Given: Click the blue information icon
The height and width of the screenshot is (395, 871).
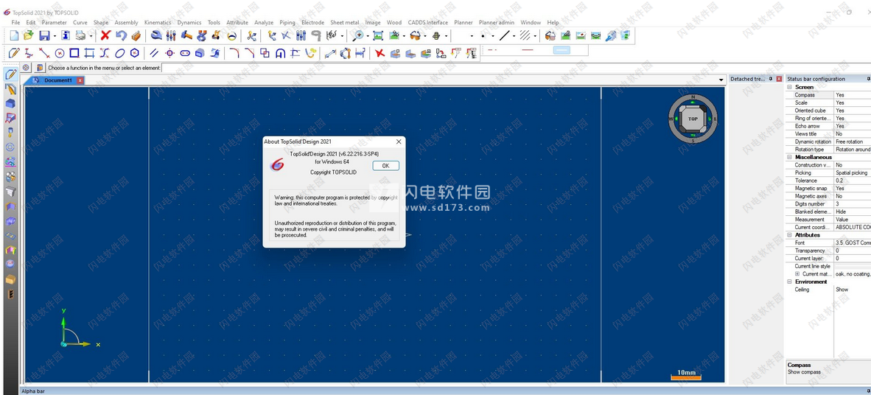Looking at the screenshot, I should click(x=66, y=35).
